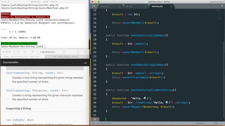Expand the Documentation chevron menu

click(85, 63)
